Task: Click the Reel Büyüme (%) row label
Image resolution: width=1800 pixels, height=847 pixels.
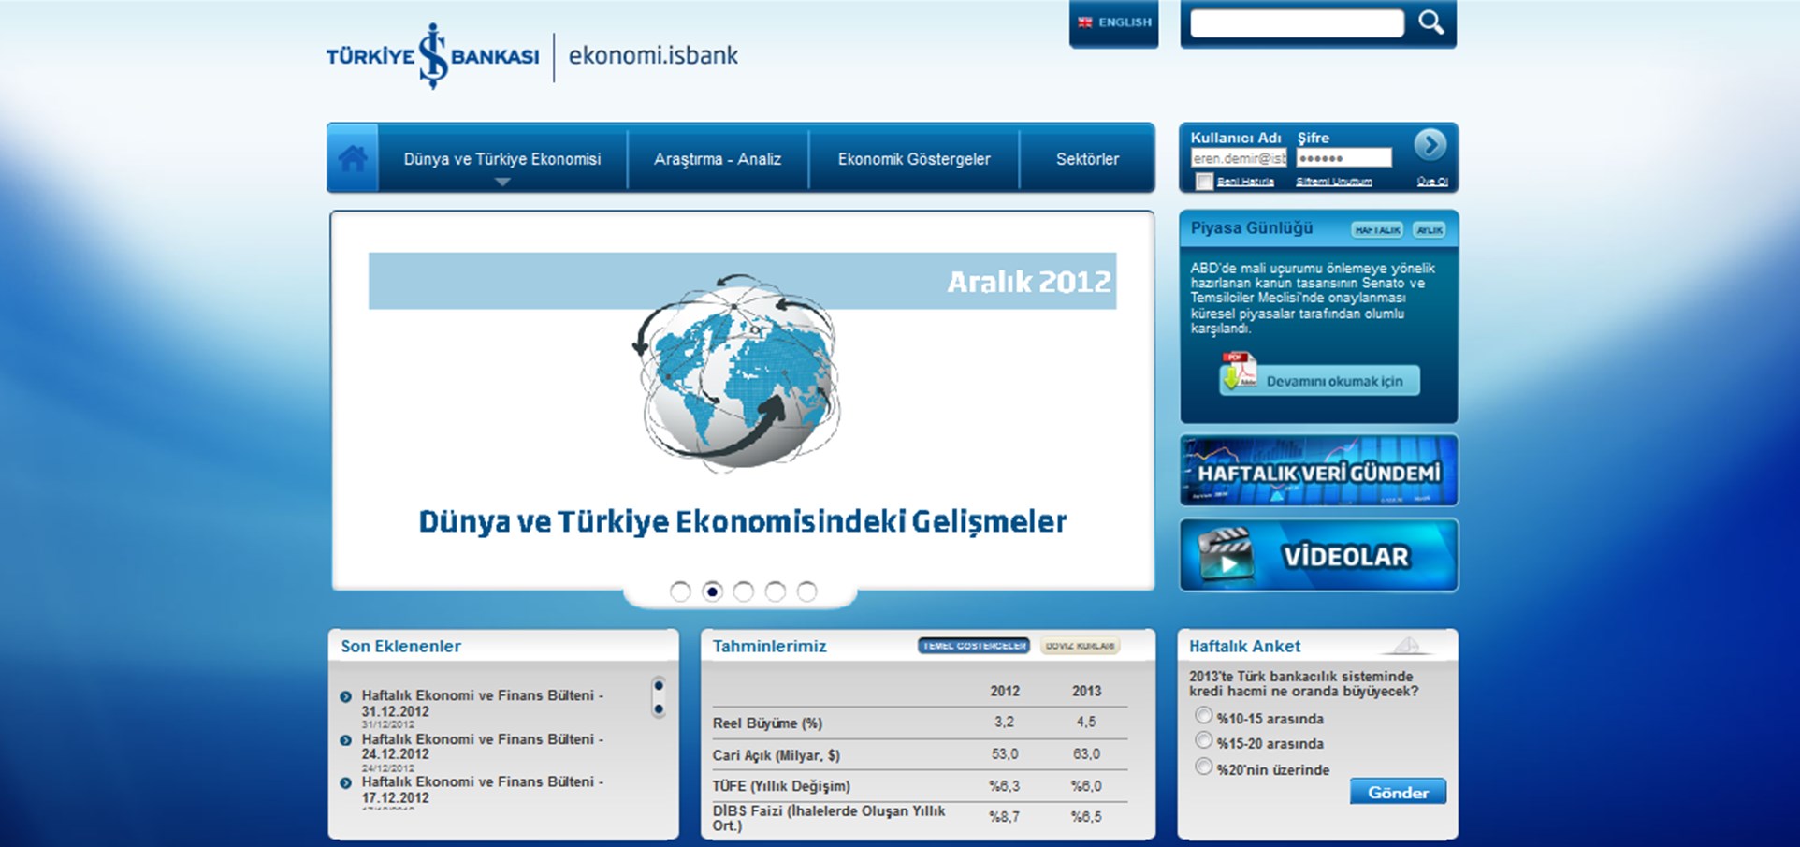Action: (767, 723)
